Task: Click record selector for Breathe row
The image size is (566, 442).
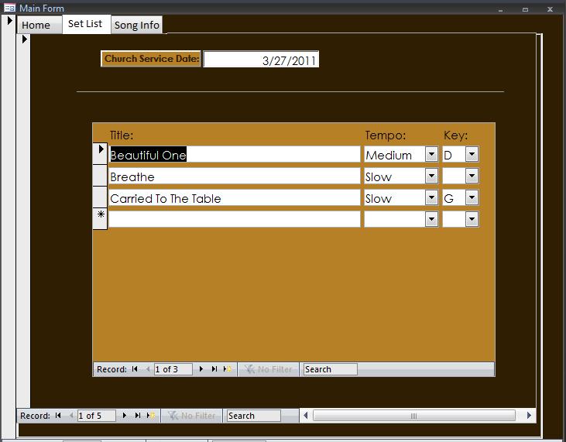Action: 100,176
